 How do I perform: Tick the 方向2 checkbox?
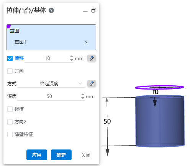[10, 122]
